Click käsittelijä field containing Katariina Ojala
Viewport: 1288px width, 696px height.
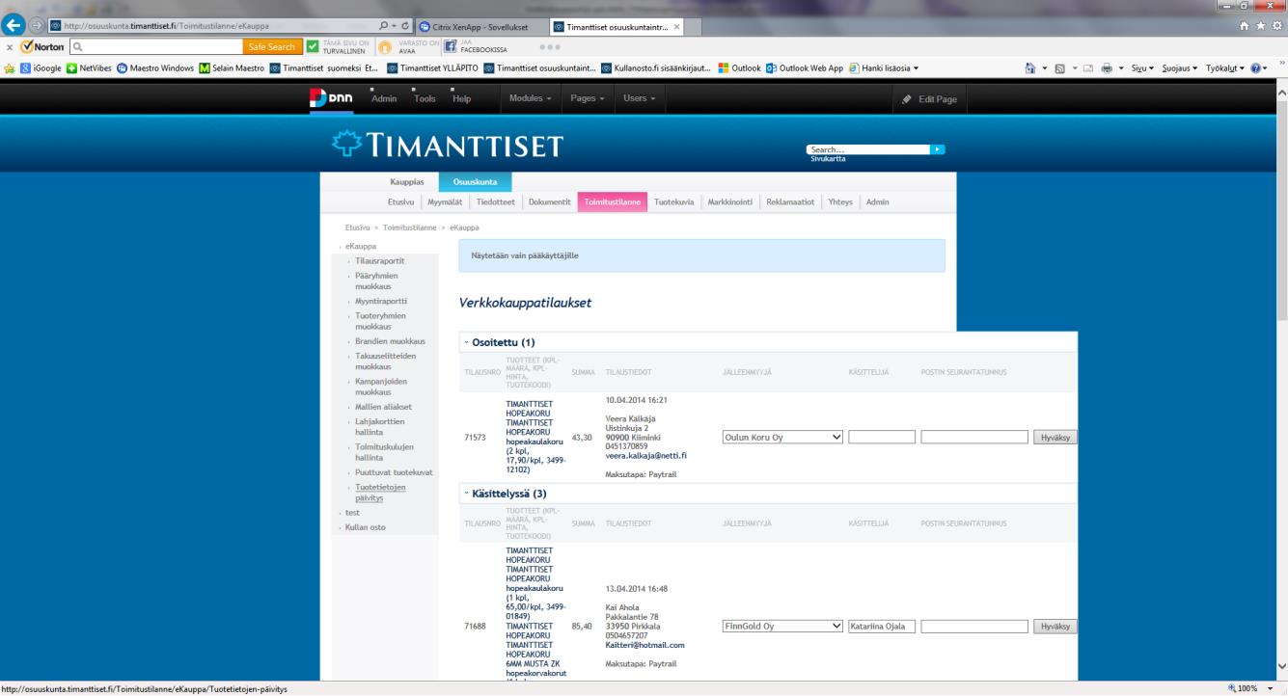click(882, 626)
